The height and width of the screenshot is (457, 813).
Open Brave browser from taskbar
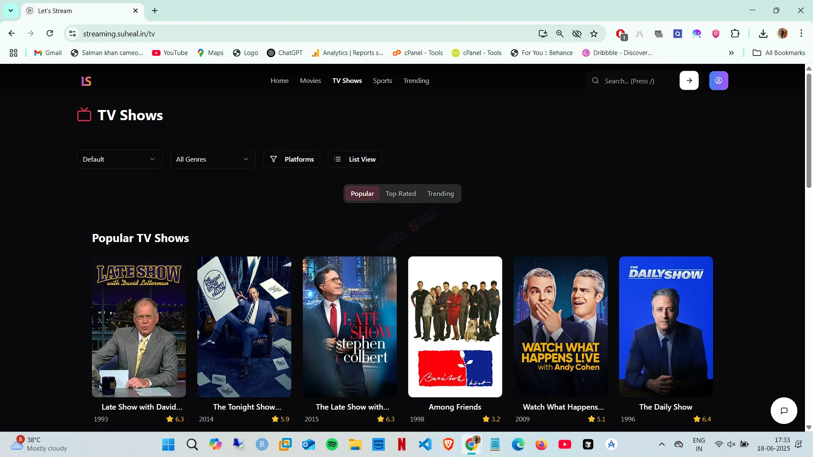pos(448,444)
